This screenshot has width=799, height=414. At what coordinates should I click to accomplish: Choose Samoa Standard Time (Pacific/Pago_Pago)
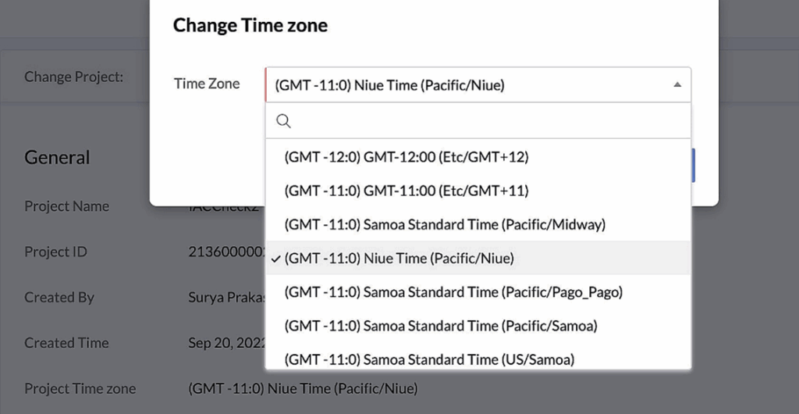click(453, 292)
